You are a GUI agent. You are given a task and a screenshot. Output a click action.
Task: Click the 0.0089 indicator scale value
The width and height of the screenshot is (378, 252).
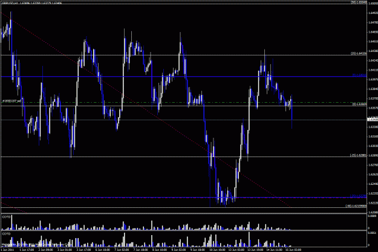371,216
